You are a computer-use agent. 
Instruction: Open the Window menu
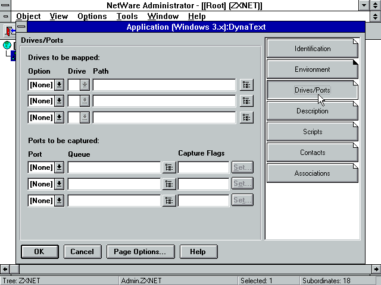point(163,16)
